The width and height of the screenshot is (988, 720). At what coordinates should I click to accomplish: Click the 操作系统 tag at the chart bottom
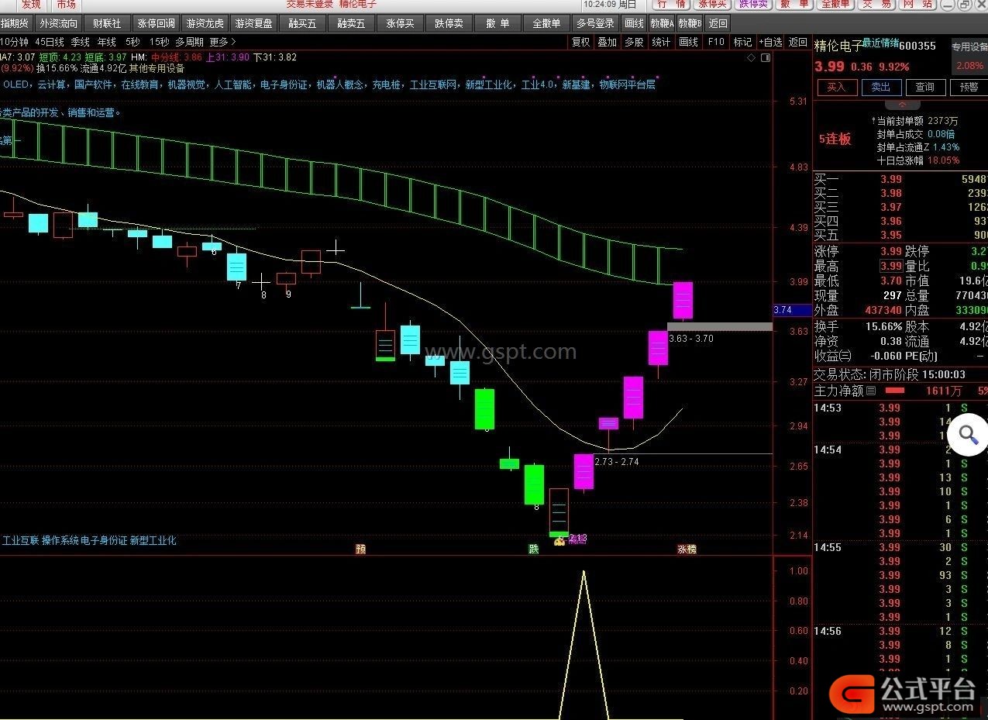pos(60,540)
